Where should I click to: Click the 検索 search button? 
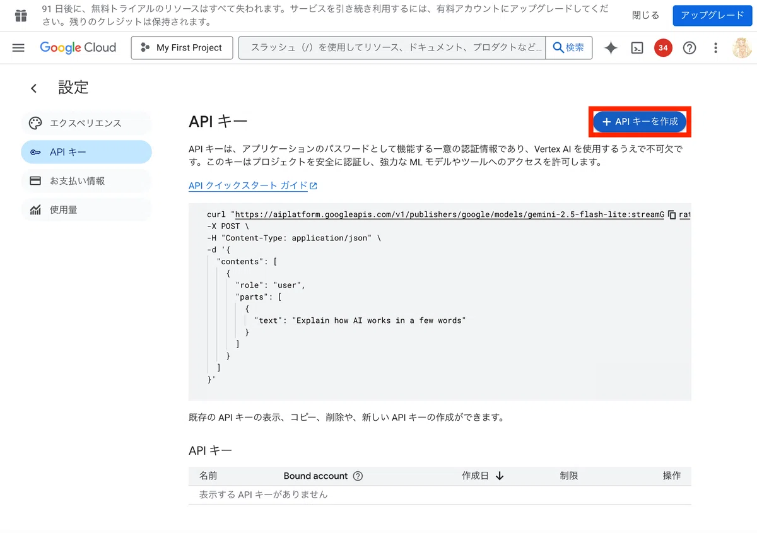pyautogui.click(x=569, y=48)
